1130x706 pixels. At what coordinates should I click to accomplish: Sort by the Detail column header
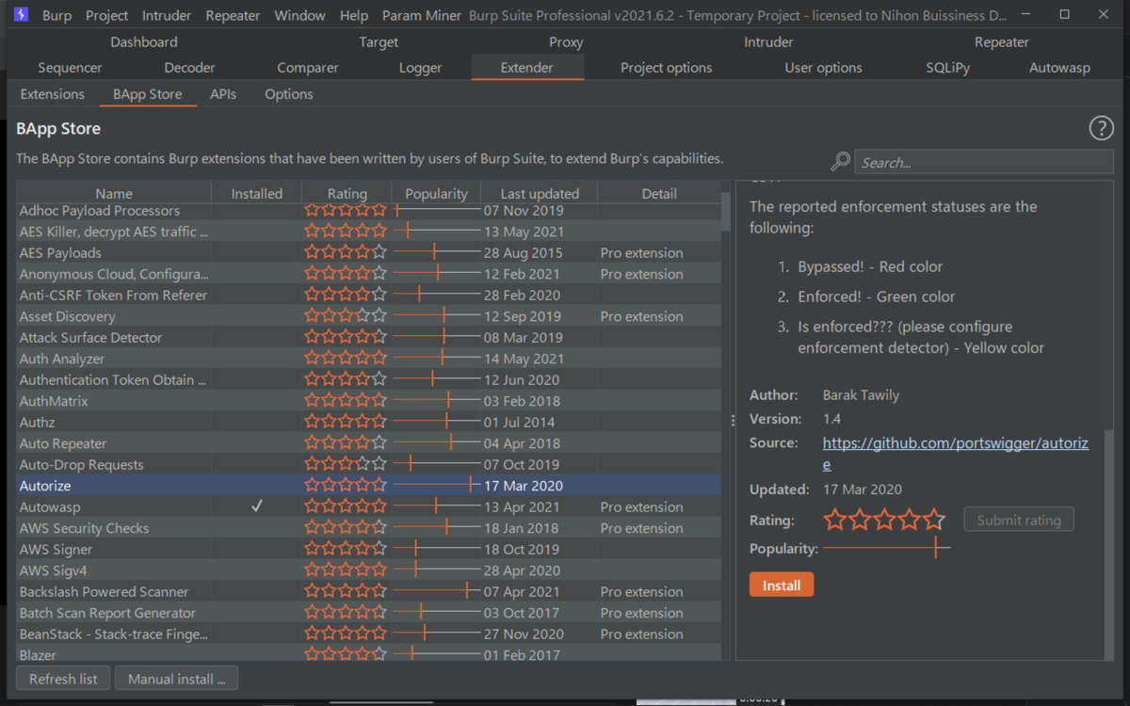tap(659, 193)
